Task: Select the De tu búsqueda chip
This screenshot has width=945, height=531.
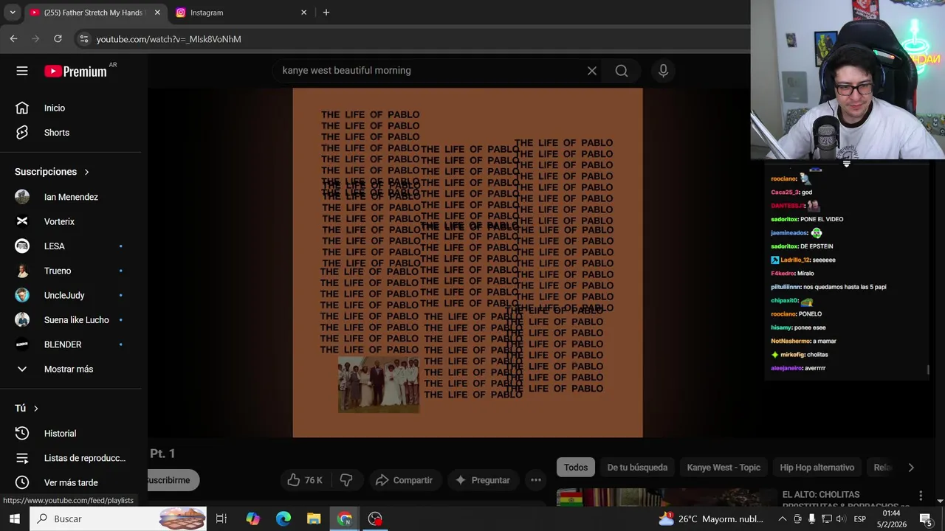Action: pos(637,468)
